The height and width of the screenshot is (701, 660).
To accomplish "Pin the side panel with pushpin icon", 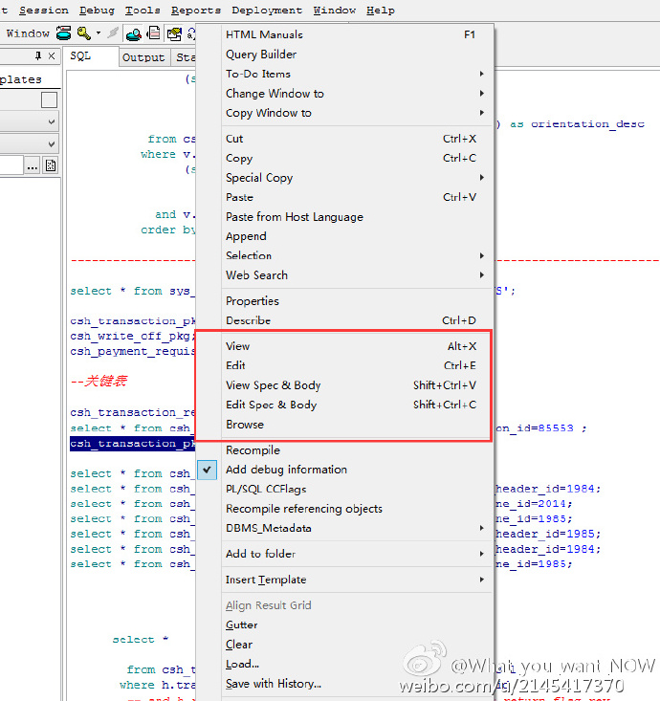I will 38,55.
